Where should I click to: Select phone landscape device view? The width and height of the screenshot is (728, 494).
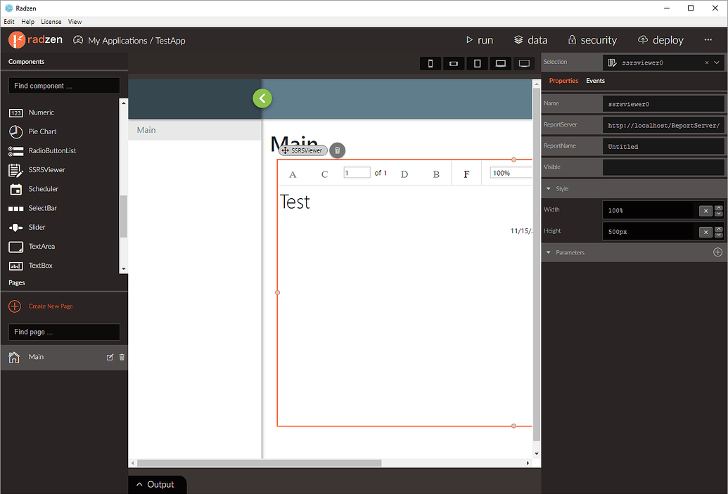[454, 63]
